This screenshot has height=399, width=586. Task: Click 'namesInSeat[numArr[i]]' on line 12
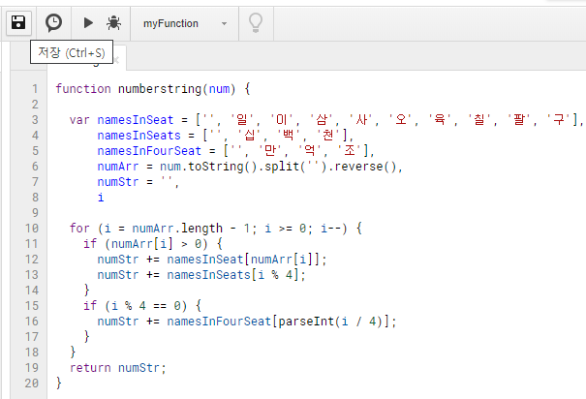[243, 260]
